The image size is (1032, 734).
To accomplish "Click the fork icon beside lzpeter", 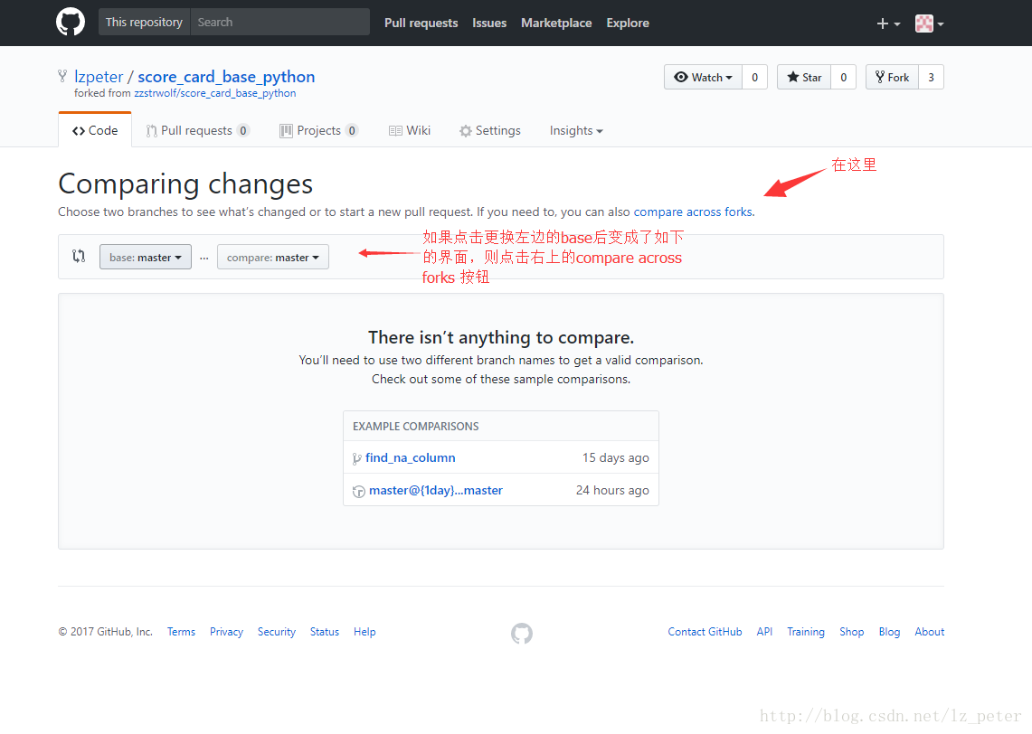I will 62,76.
